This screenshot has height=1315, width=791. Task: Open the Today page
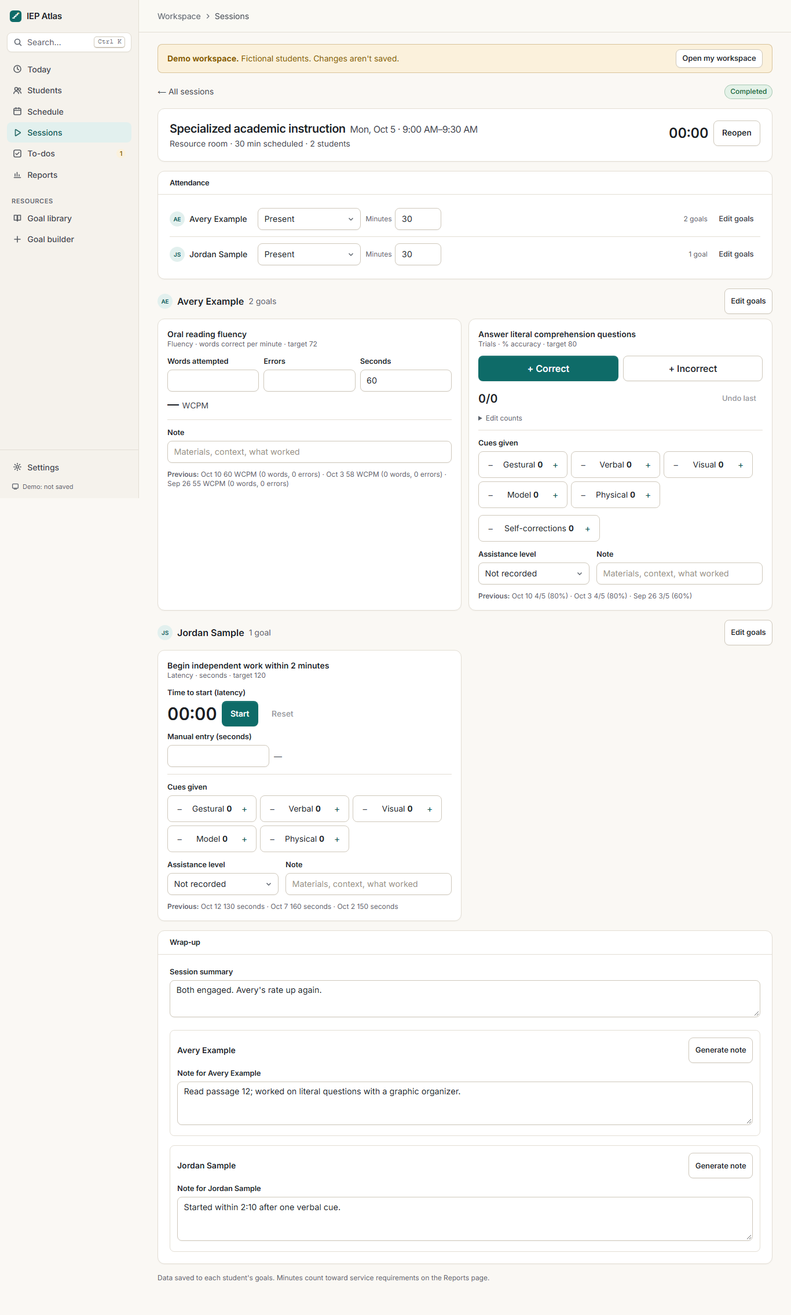(69, 70)
